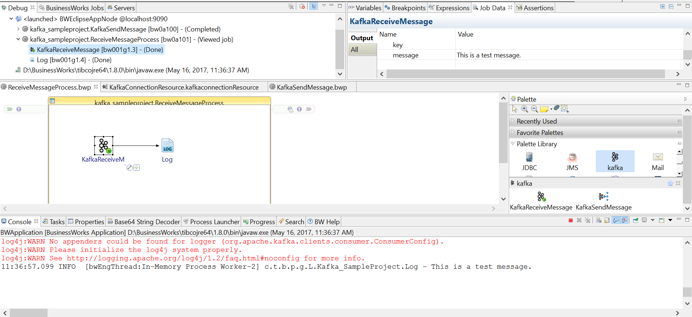692x317 pixels.
Task: Toggle the Debug view tree layout mode
Action: [313, 6]
